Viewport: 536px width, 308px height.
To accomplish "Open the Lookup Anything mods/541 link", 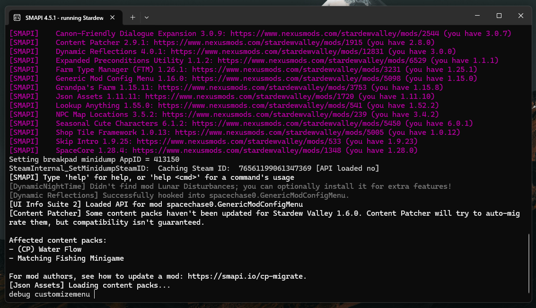I will click(260, 106).
